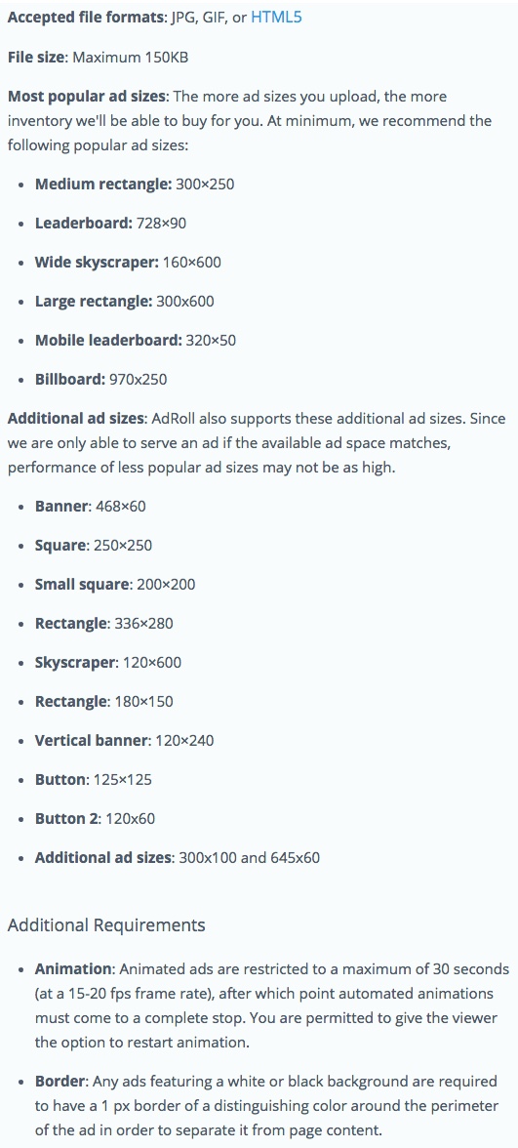Select the Square 250×250 item
Viewport: 518px width, 1148px height.
[94, 546]
